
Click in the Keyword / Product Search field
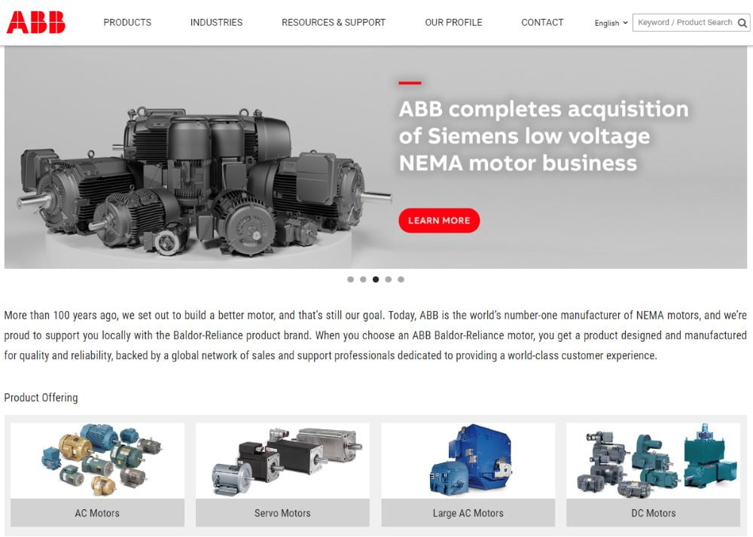pyautogui.click(x=684, y=23)
